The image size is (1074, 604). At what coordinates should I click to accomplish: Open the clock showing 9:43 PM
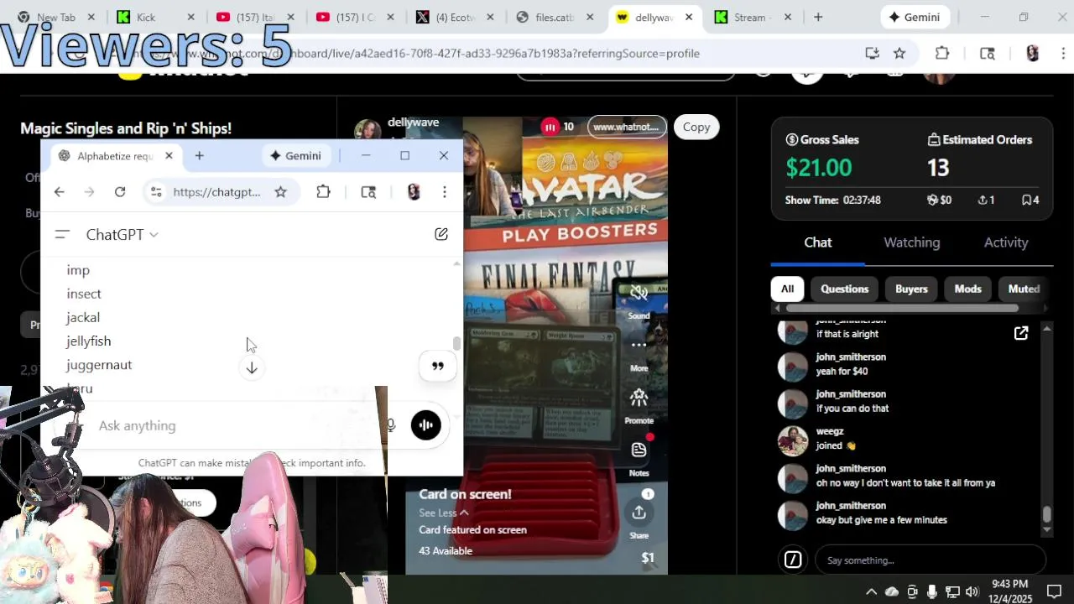tap(1009, 591)
